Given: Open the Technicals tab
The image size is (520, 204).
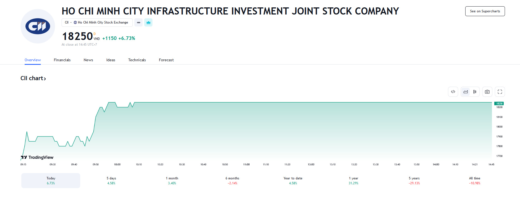Looking at the screenshot, I should point(137,60).
